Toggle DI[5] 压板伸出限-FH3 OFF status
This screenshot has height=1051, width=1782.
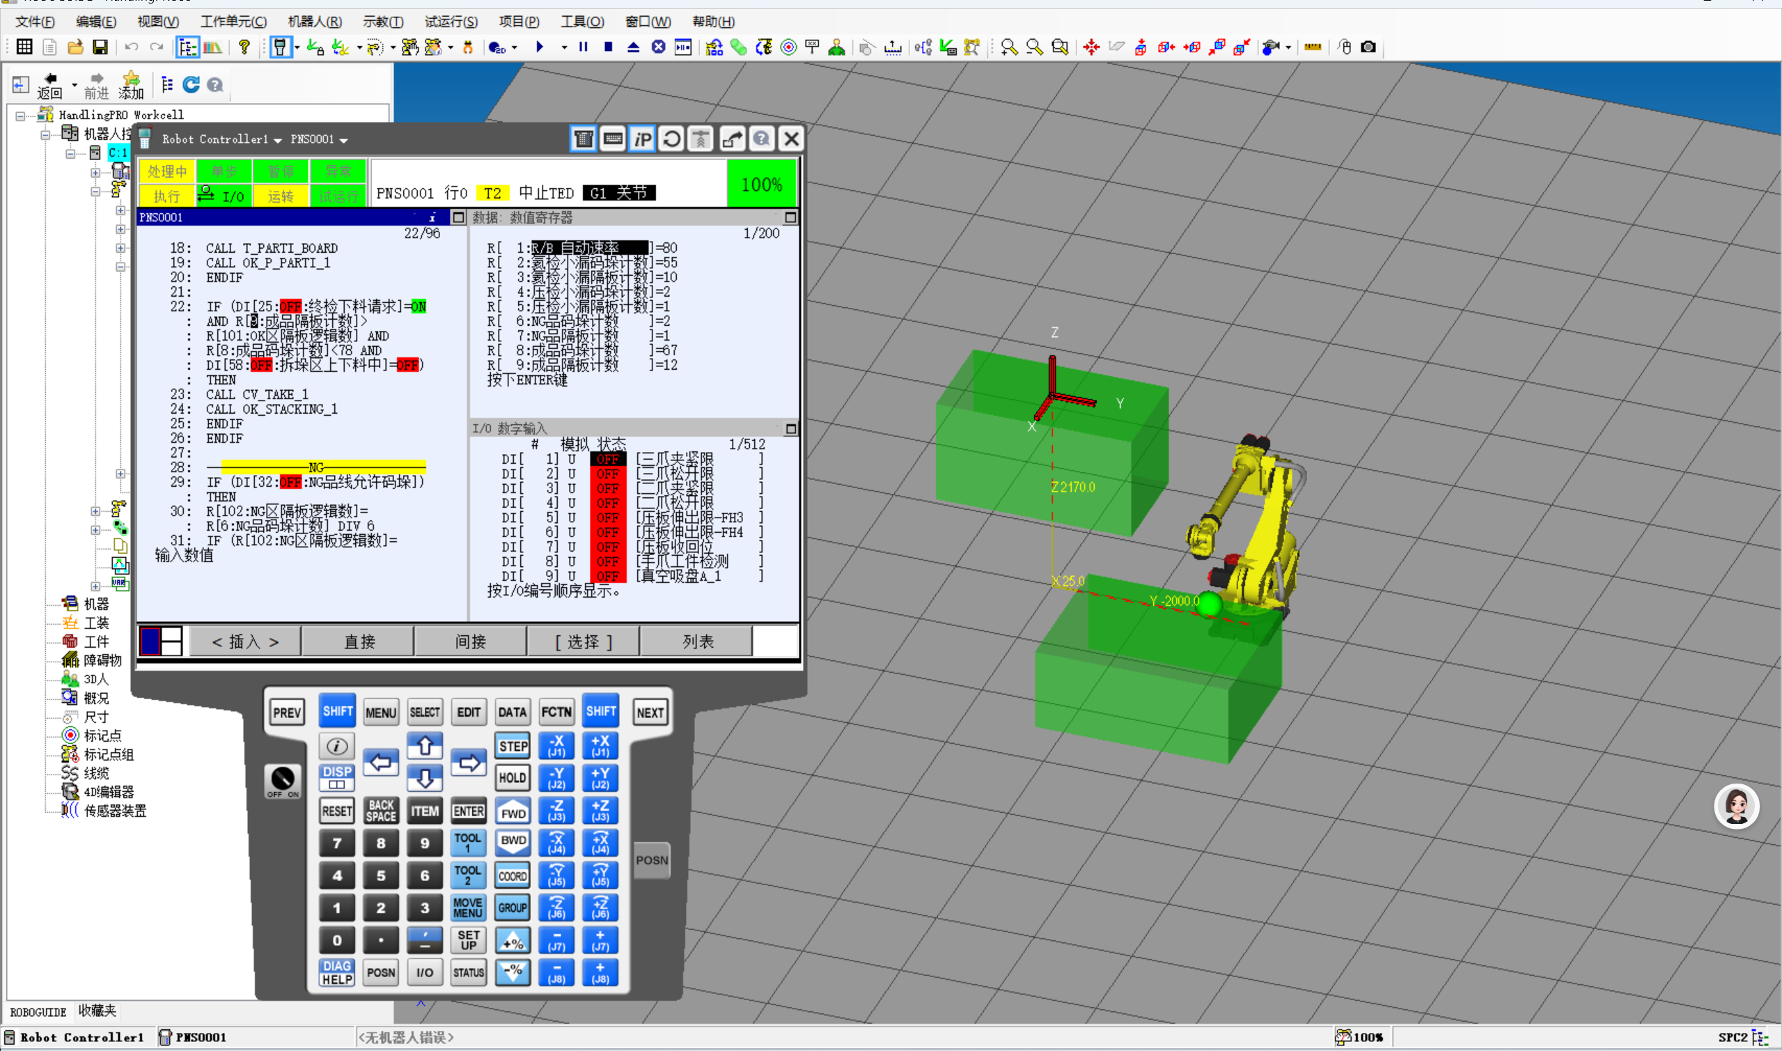[x=607, y=517]
